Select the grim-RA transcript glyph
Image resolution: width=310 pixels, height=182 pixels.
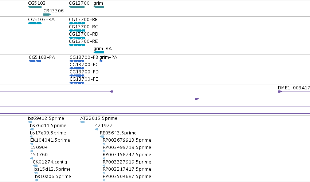click(99, 52)
